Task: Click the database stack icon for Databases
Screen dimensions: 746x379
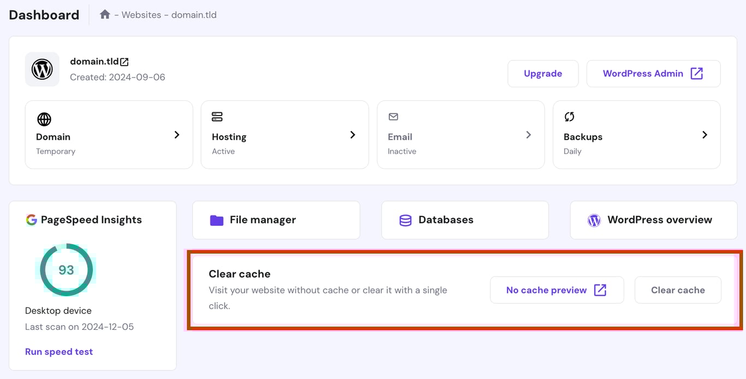Action: coord(405,220)
